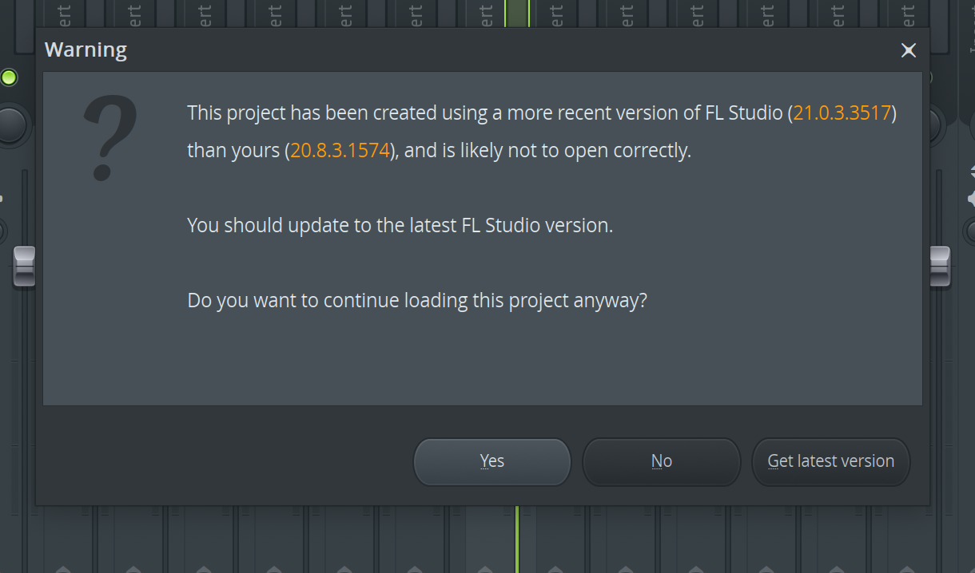Close the Warning dialog with X

coord(909,50)
